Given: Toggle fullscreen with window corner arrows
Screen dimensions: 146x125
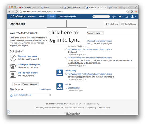Looking at the screenshot, I should point(136,7).
